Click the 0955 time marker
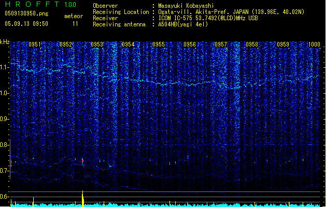Screen dimensions: 326x207 [159, 45]
